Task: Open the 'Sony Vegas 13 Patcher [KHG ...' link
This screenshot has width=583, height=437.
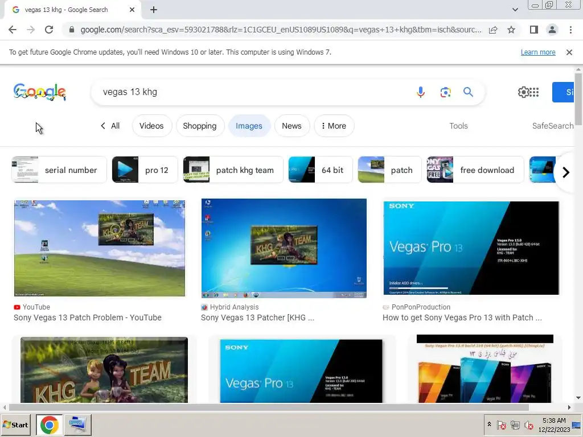Action: click(x=258, y=318)
